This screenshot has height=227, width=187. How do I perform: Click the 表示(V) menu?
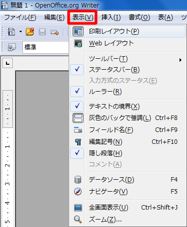pos(83,17)
